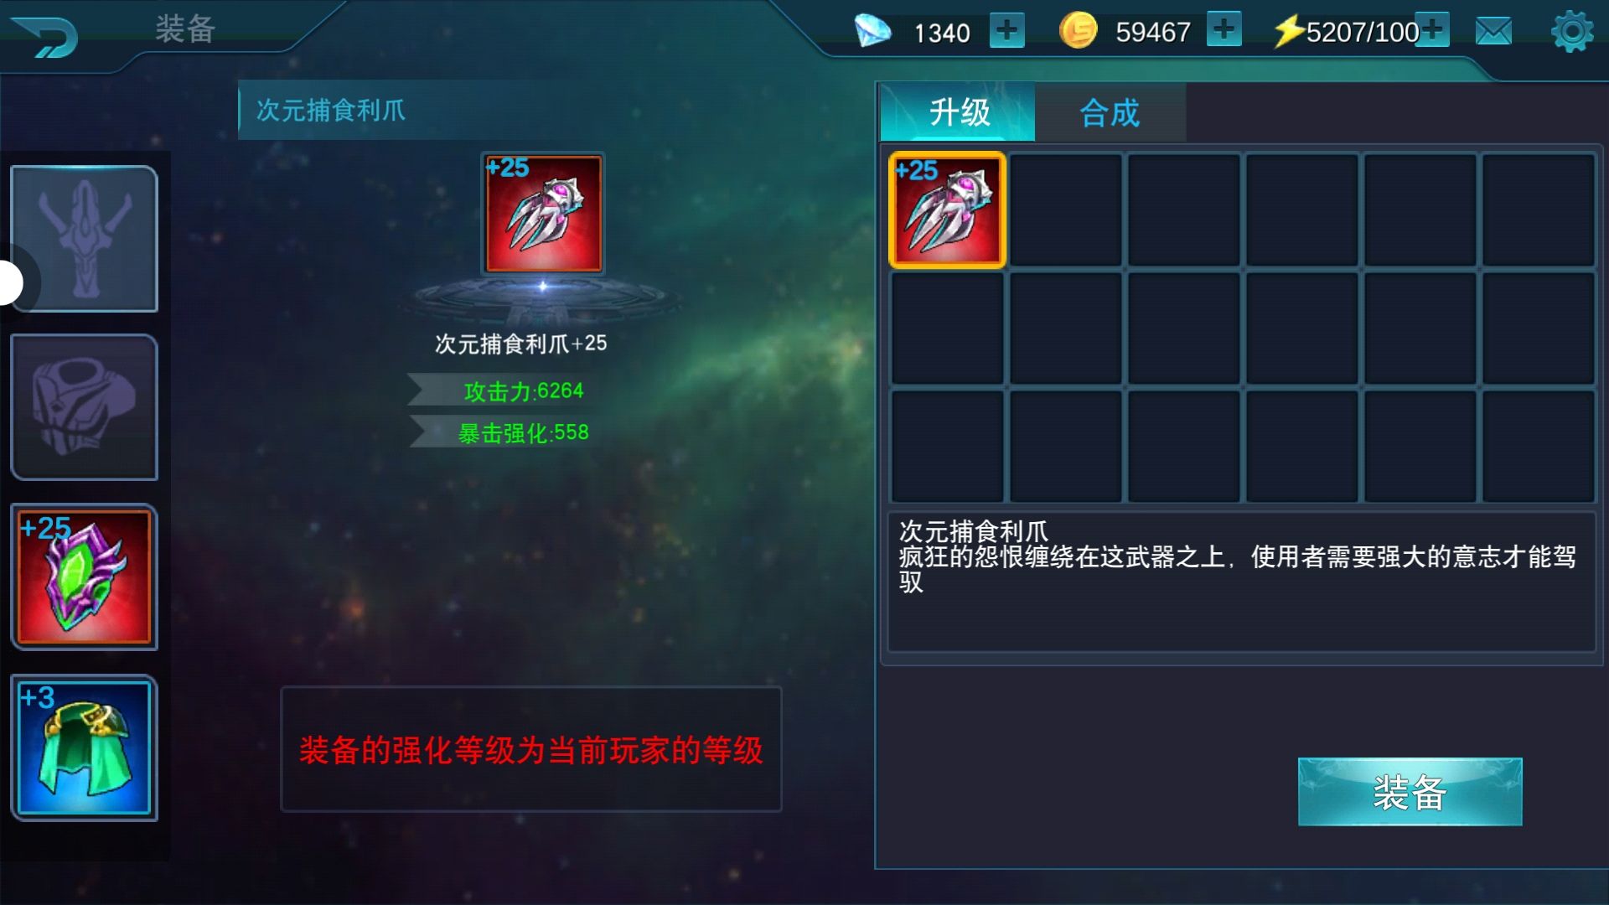The width and height of the screenshot is (1609, 905).
Task: Click the large +25 claw preview on pedestal
Action: point(543,214)
